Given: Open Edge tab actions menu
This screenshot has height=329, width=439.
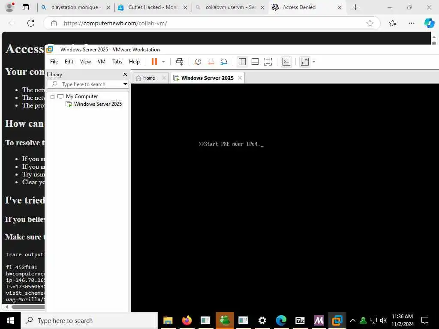Looking at the screenshot, I should tap(25, 7).
